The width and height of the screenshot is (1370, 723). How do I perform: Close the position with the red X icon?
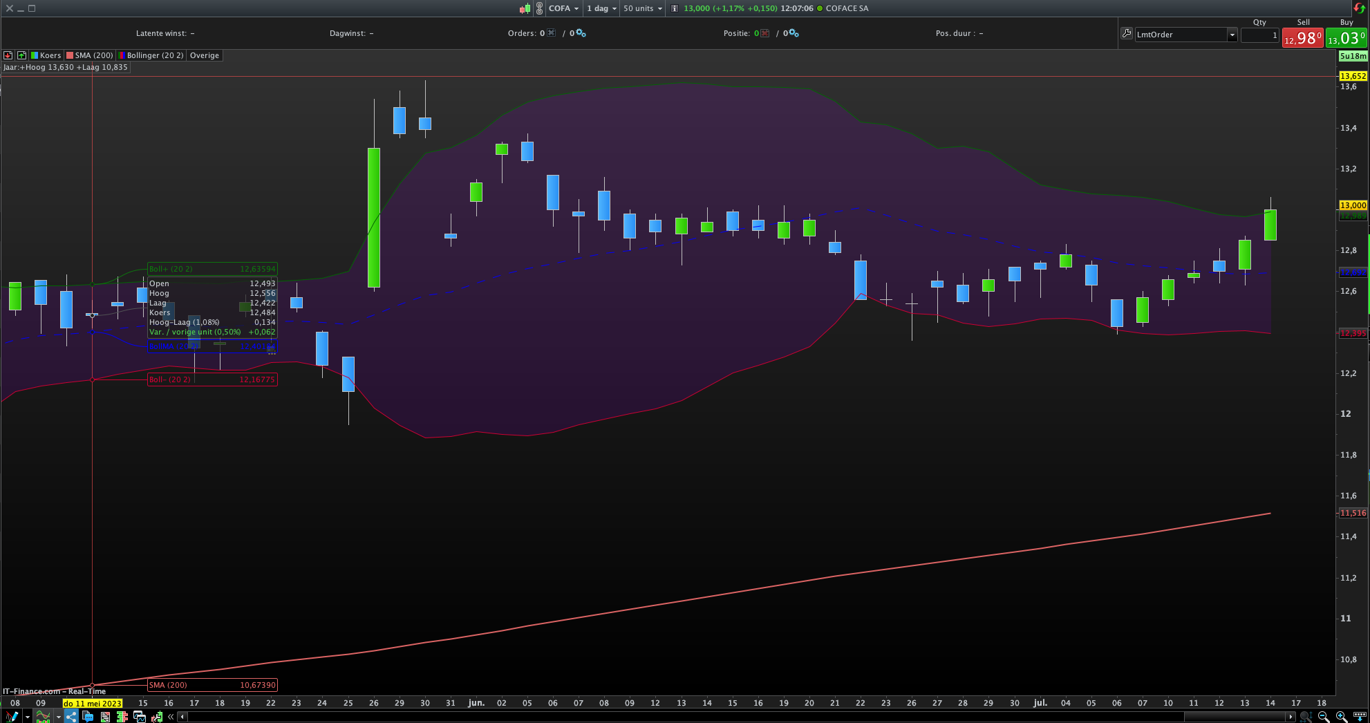pos(765,33)
